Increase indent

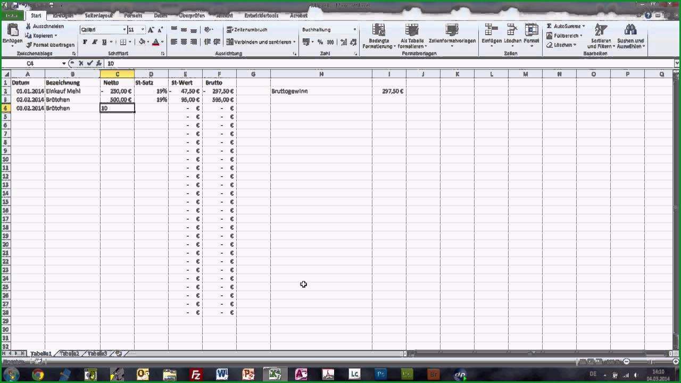(x=217, y=42)
